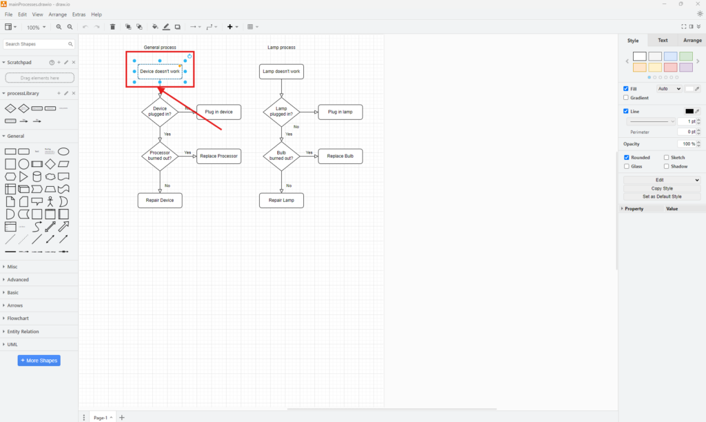Screen dimensions: 706x422
Task: Switch to the Text tab
Action: click(x=663, y=41)
